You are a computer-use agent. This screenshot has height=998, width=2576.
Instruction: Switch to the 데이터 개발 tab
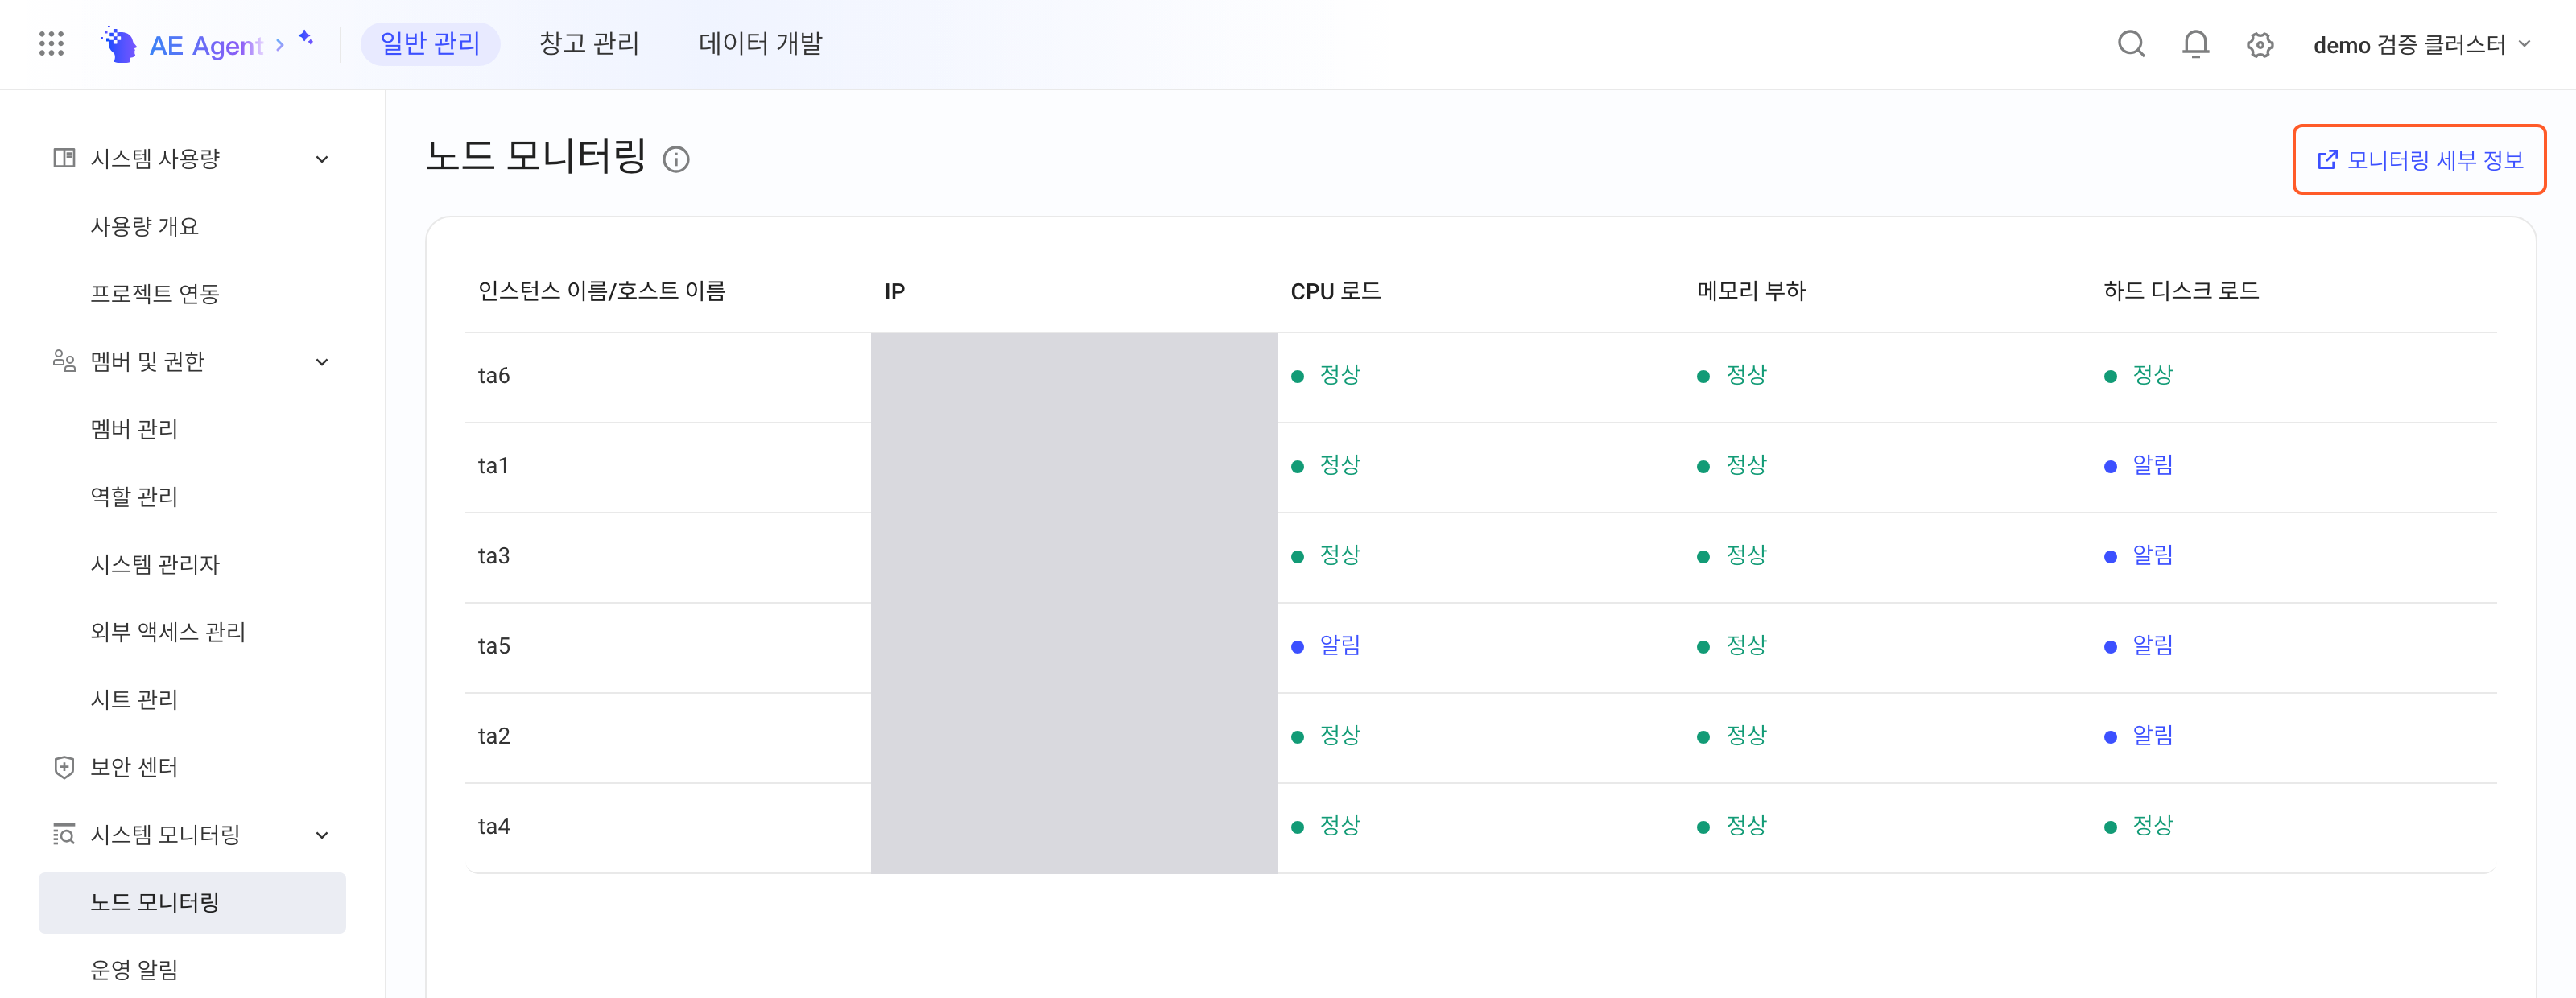(760, 44)
